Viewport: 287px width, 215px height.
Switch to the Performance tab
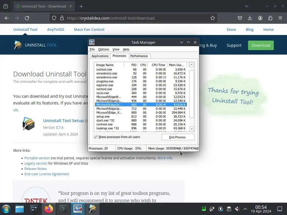[139, 56]
